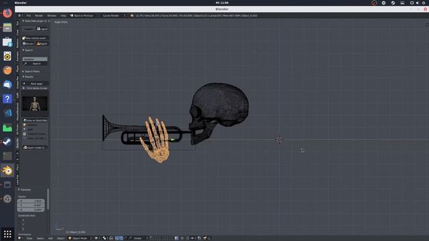
Task: Collapse the Sketchfab plugin panel header
Action: point(36,21)
